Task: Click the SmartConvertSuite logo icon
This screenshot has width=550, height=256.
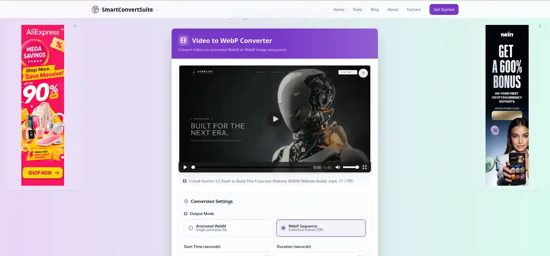Action: [x=95, y=9]
